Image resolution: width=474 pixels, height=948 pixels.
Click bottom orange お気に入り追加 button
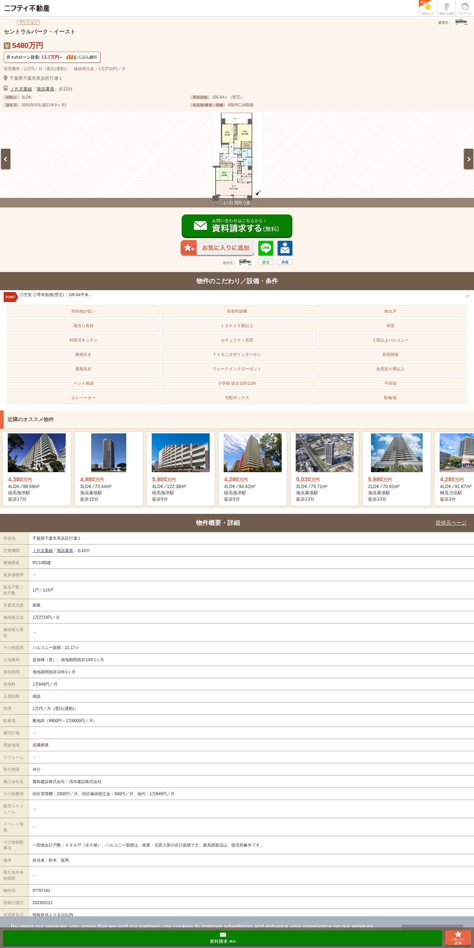[458, 938]
